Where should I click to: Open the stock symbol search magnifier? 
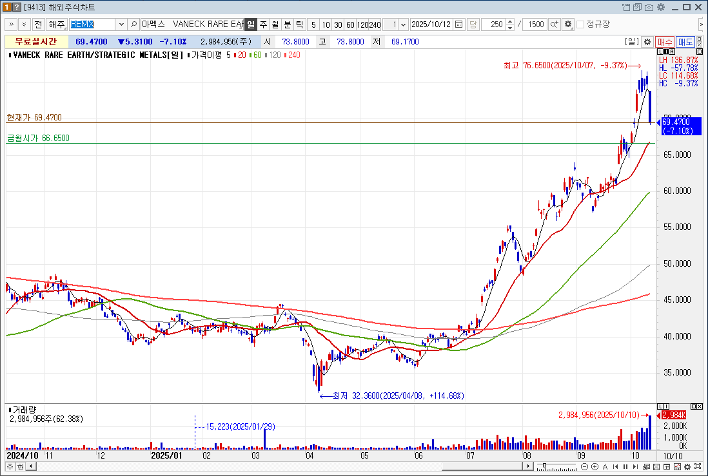(133, 24)
